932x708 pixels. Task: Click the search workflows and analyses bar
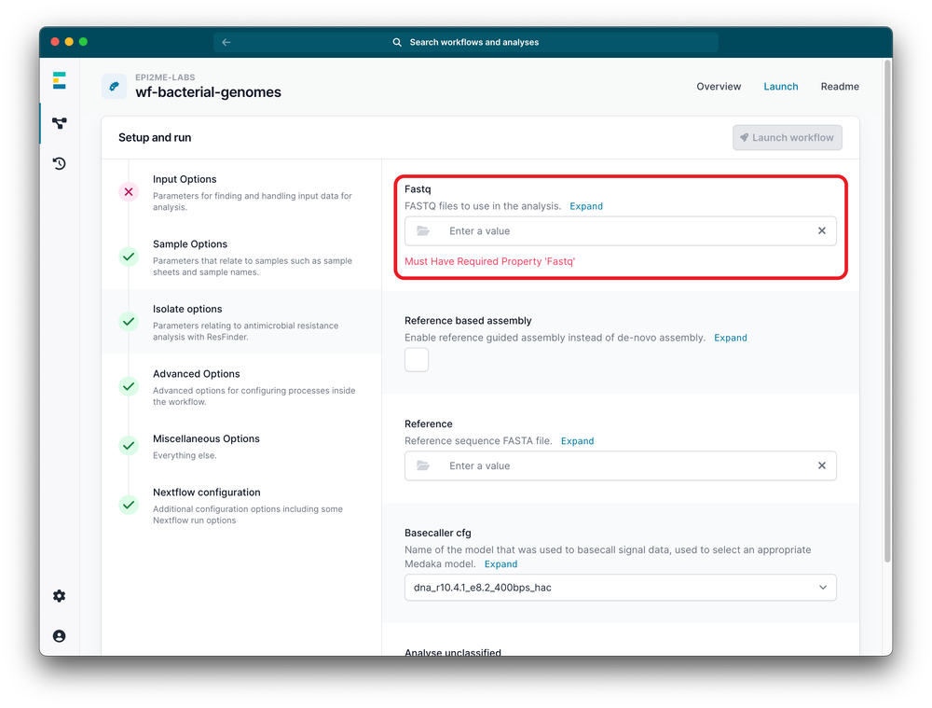point(466,42)
